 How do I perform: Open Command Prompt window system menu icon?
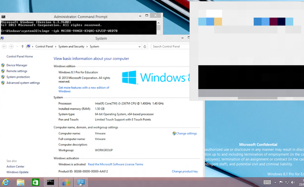(3, 17)
